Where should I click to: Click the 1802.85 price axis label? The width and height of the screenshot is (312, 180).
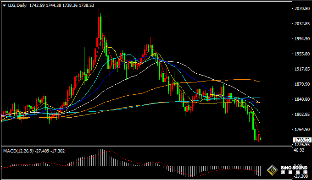click(302, 114)
